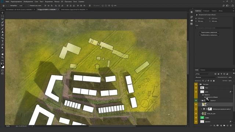Viewport: 235px width, 132px height.
Task: Open the three-dot edit toolbar menu
Action: click(3, 60)
